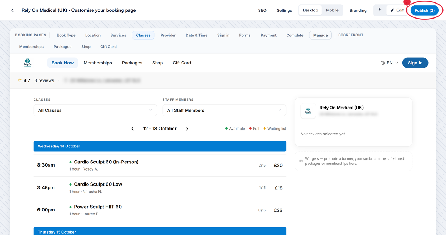
Task: Open the Settings link in header
Action: pos(284,10)
